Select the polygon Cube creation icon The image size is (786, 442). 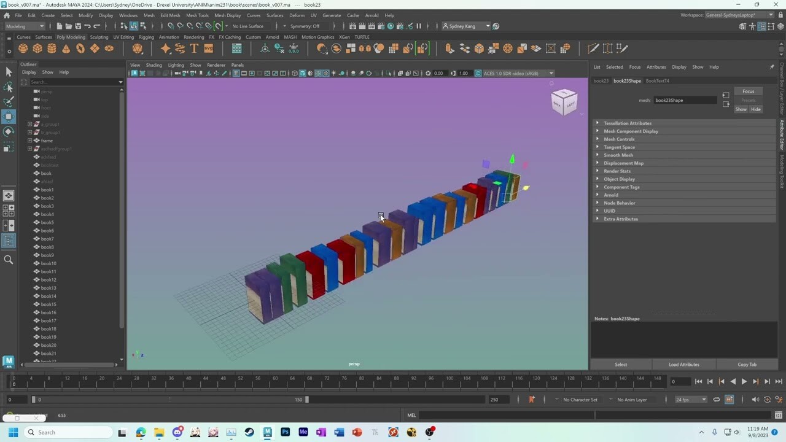37,48
